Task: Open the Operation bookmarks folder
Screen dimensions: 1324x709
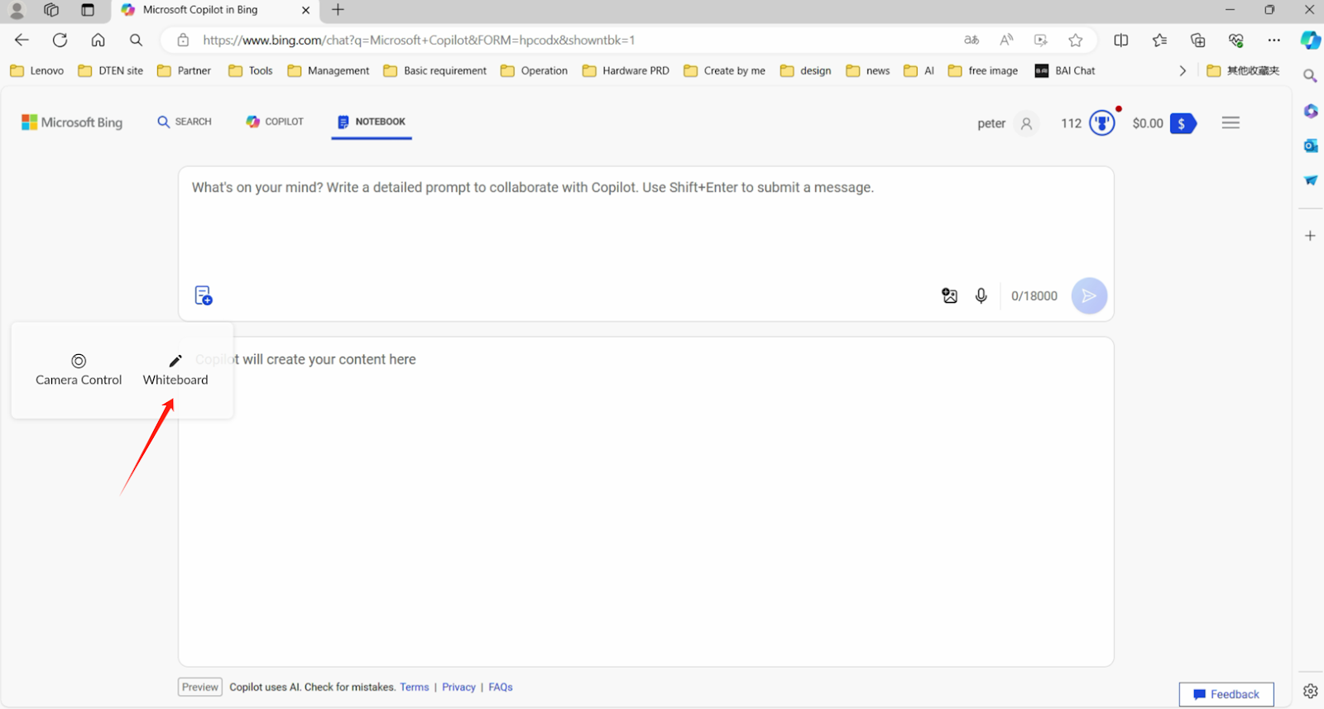Action: pos(534,70)
